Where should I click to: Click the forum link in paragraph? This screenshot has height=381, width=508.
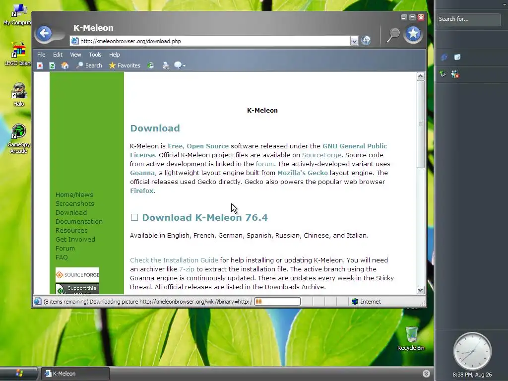click(x=265, y=164)
